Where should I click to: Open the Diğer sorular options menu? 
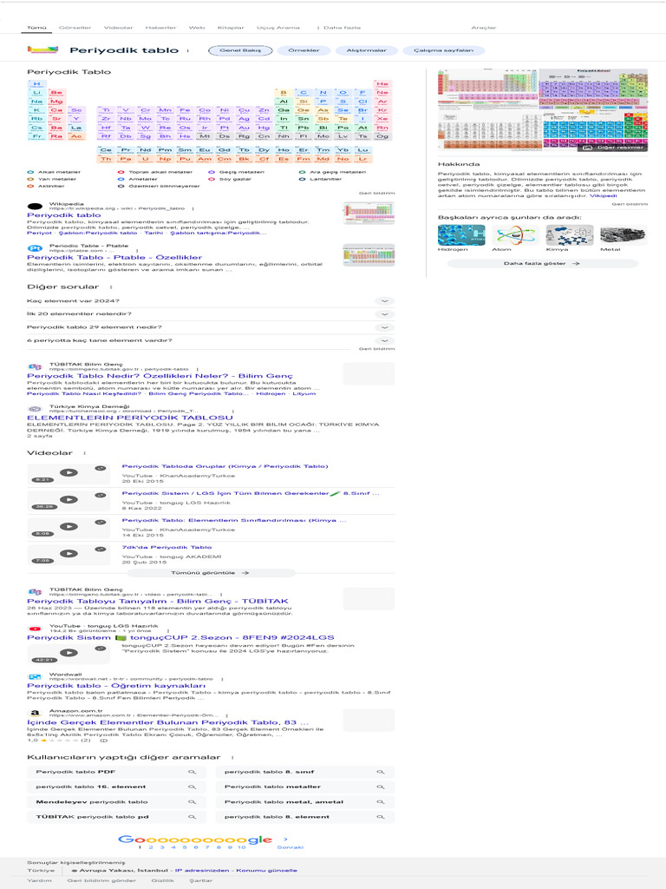(x=111, y=286)
